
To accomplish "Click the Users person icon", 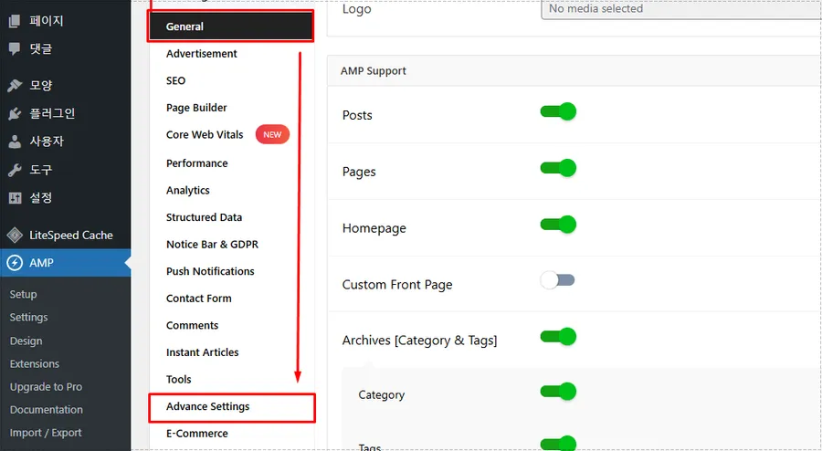I will (15, 142).
